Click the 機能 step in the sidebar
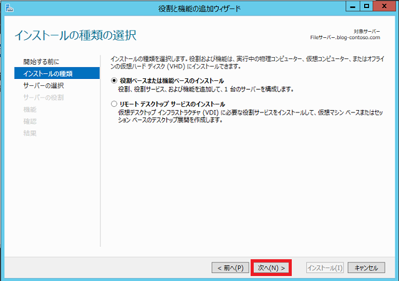The image size is (399, 281). [x=30, y=109]
